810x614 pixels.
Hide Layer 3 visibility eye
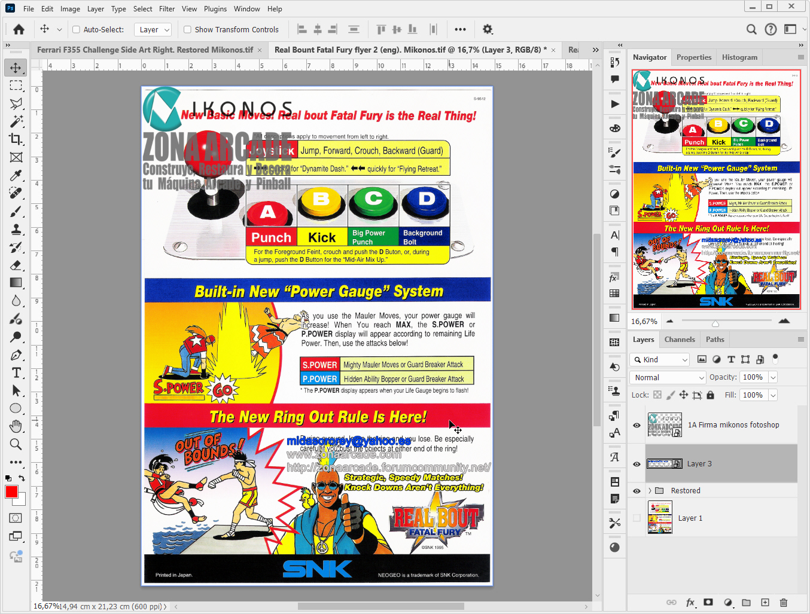(x=637, y=464)
